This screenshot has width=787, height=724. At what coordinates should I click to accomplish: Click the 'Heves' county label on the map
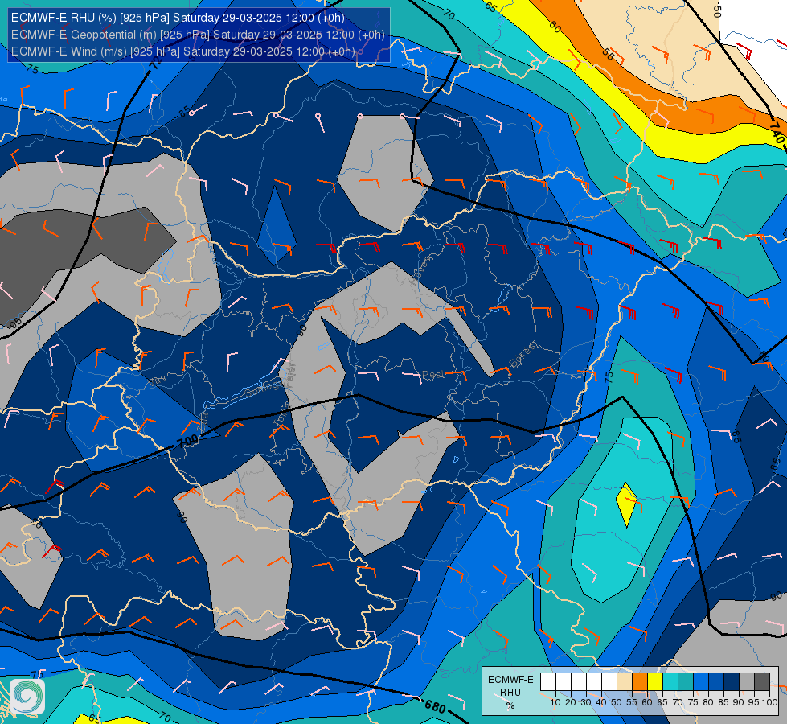click(421, 269)
